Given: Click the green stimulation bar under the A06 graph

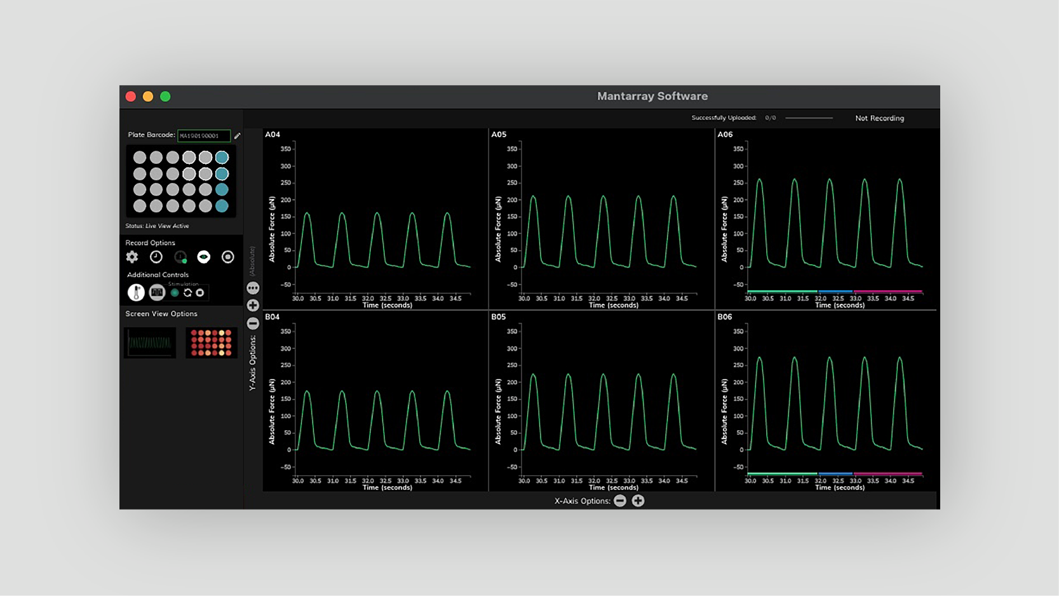Looking at the screenshot, I should (x=782, y=292).
